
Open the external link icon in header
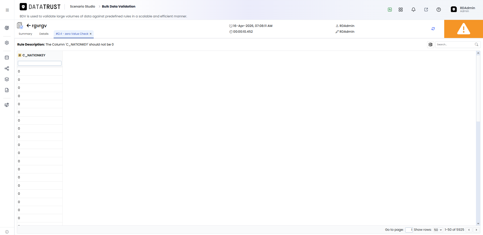(426, 10)
